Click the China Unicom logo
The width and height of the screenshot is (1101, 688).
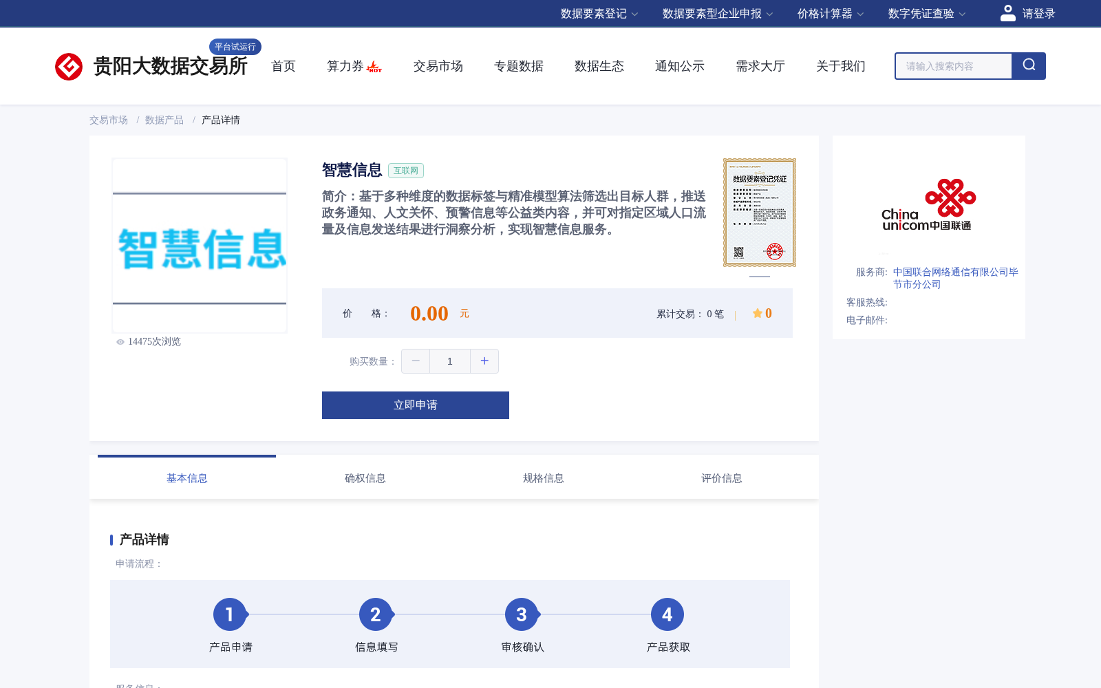(928, 205)
